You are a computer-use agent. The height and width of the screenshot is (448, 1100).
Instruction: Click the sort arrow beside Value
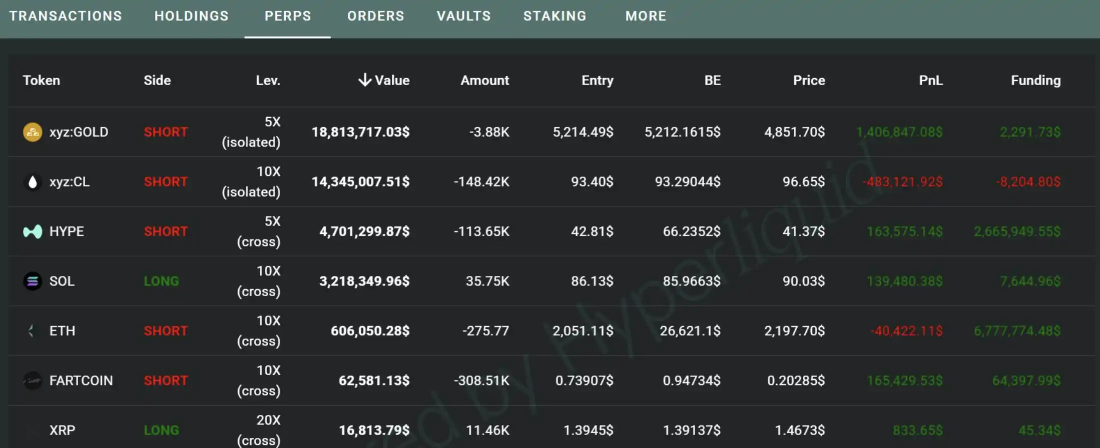[x=365, y=80]
